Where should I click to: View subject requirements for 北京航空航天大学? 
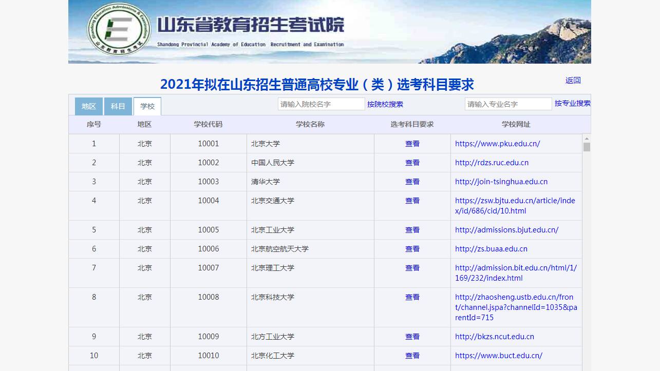[412, 249]
